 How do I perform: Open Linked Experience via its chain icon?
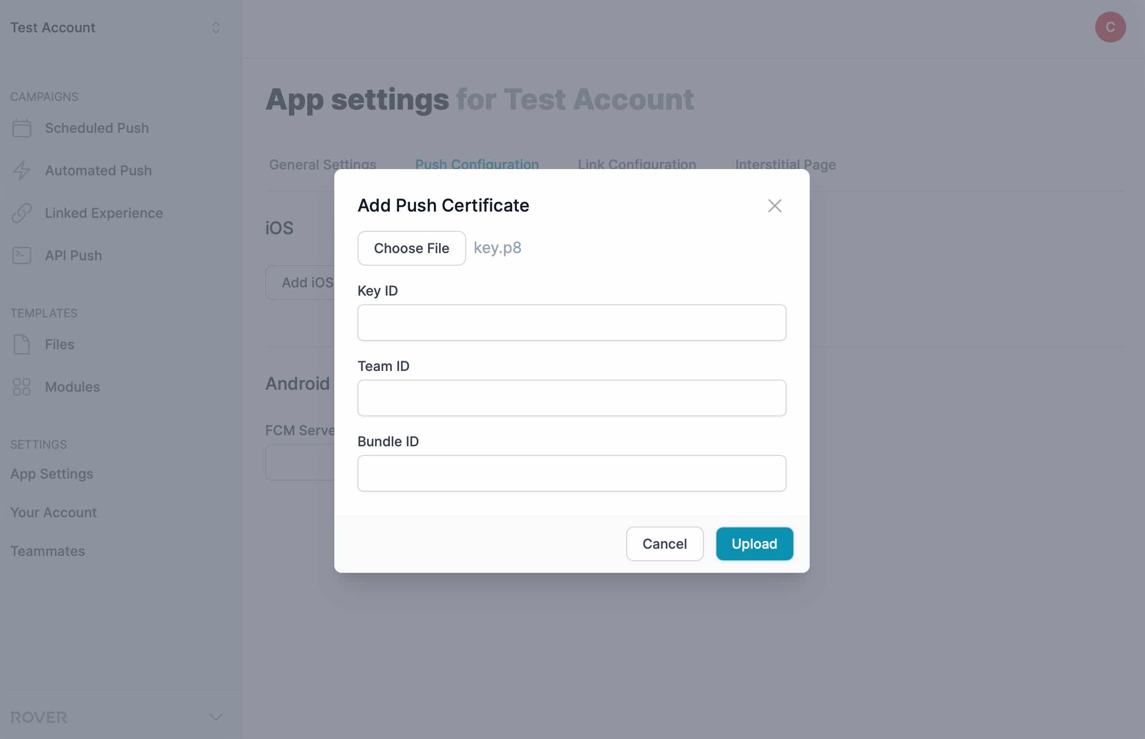21,213
